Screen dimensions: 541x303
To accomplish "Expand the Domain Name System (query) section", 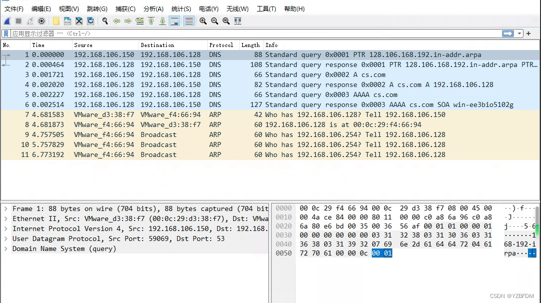I will pyautogui.click(x=6, y=248).
